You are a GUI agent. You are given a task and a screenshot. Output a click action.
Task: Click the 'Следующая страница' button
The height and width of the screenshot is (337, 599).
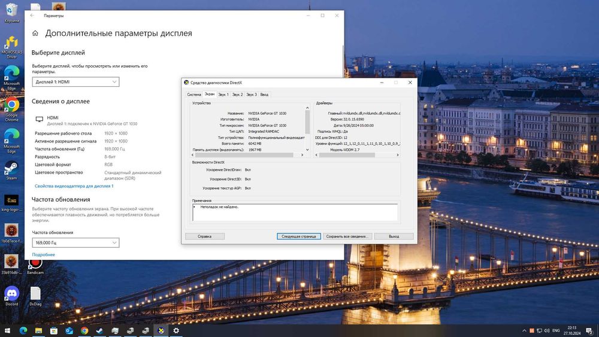click(299, 236)
